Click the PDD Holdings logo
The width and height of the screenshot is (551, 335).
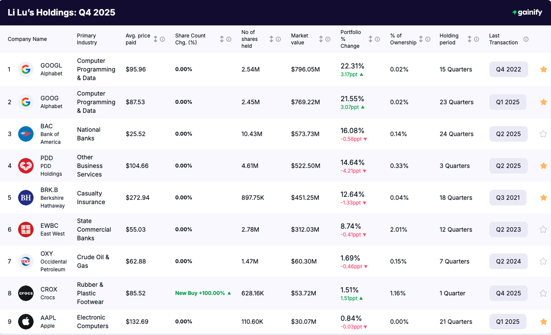coord(25,165)
